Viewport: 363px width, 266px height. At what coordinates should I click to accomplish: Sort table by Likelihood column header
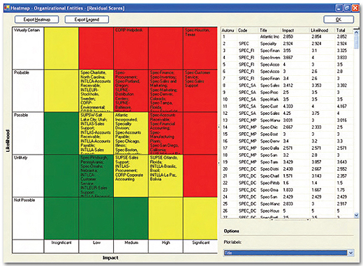point(323,30)
